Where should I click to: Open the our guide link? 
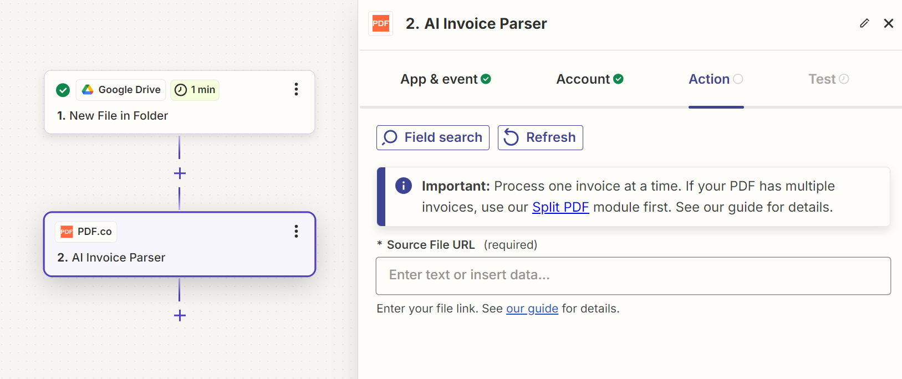(532, 309)
